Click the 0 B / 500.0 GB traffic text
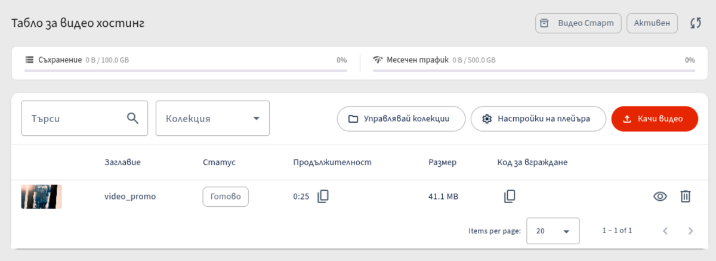The height and width of the screenshot is (261, 716). click(x=474, y=60)
